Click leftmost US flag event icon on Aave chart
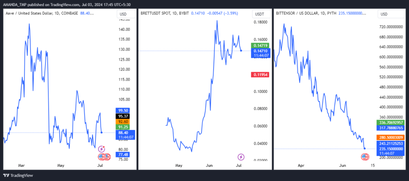This screenshot has height=181, width=409. coord(101,157)
